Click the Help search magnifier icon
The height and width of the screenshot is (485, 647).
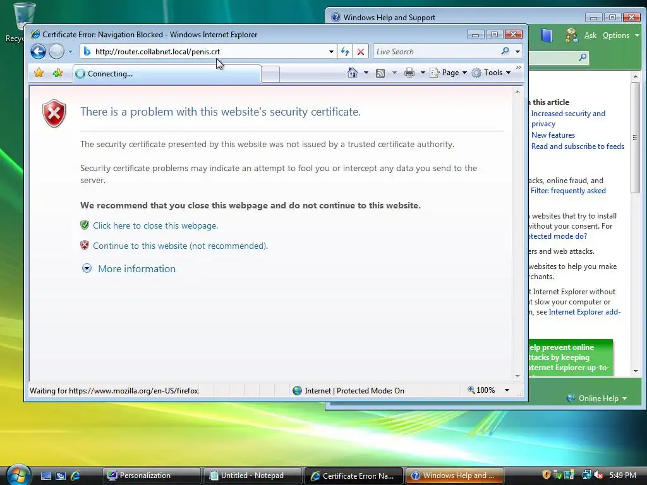(583, 57)
